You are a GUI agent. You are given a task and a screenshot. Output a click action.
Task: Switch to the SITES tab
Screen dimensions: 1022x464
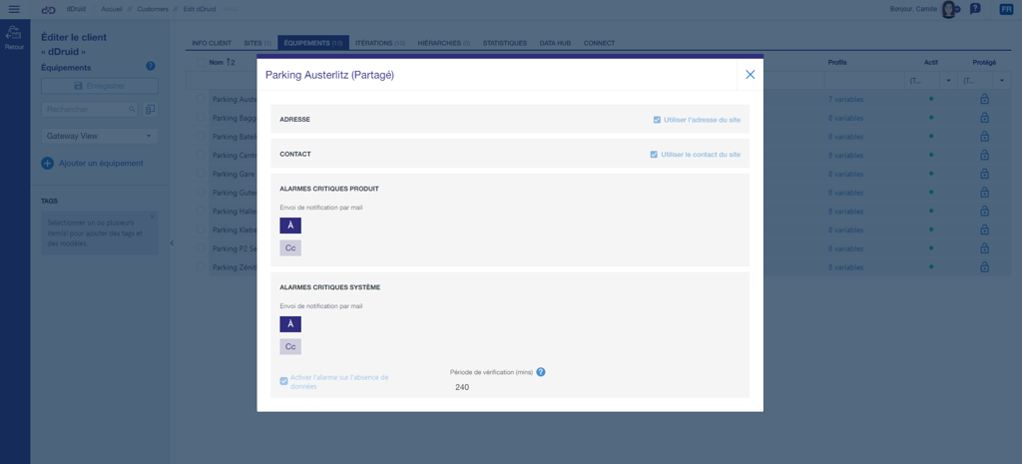tap(256, 43)
